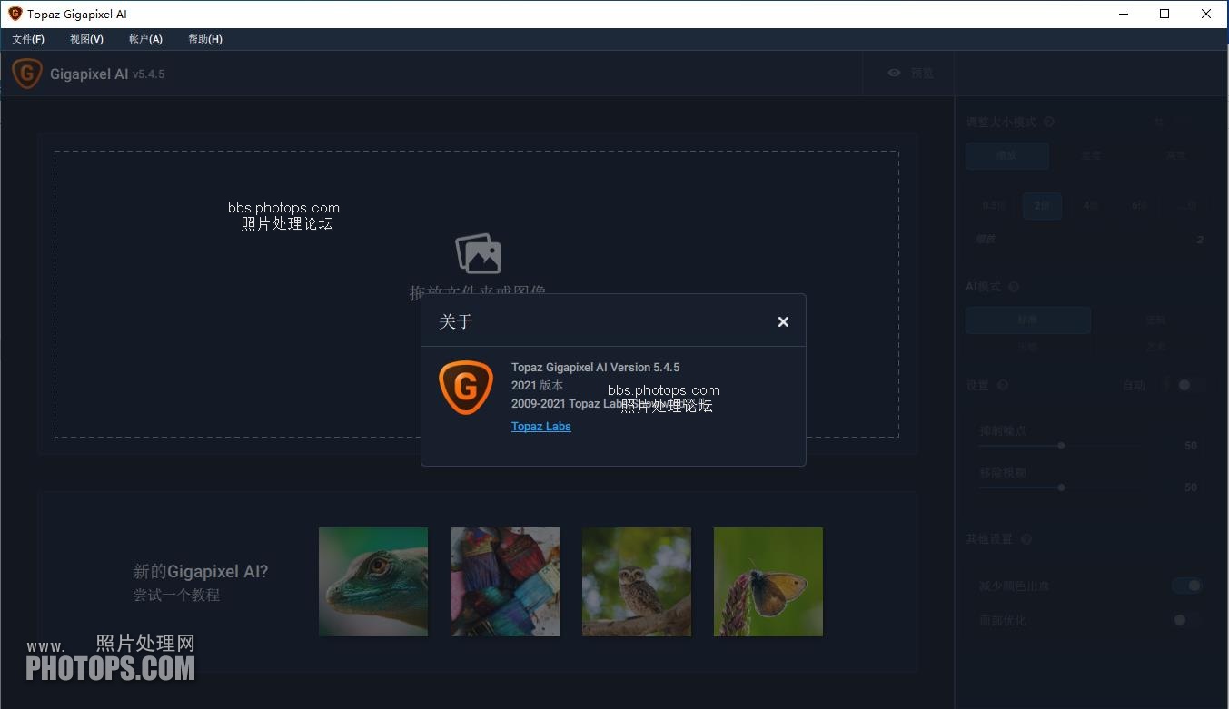The image size is (1229, 709).
Task: Open the Topaz Labs link
Action: [x=540, y=427]
